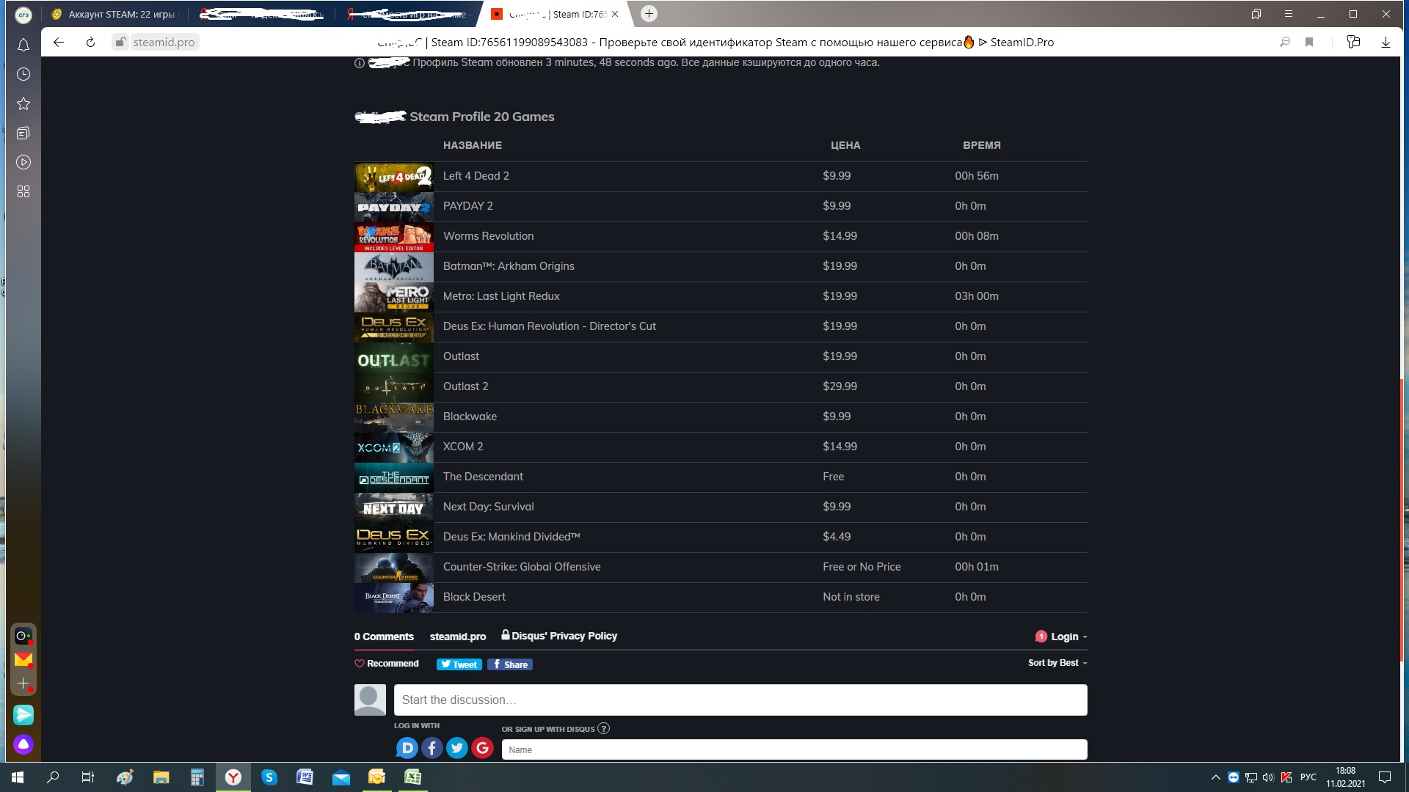
Task: Add sidebar app with plus icon
Action: (x=23, y=683)
